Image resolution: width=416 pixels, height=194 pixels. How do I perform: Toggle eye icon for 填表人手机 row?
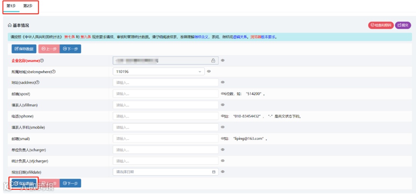pos(223,127)
